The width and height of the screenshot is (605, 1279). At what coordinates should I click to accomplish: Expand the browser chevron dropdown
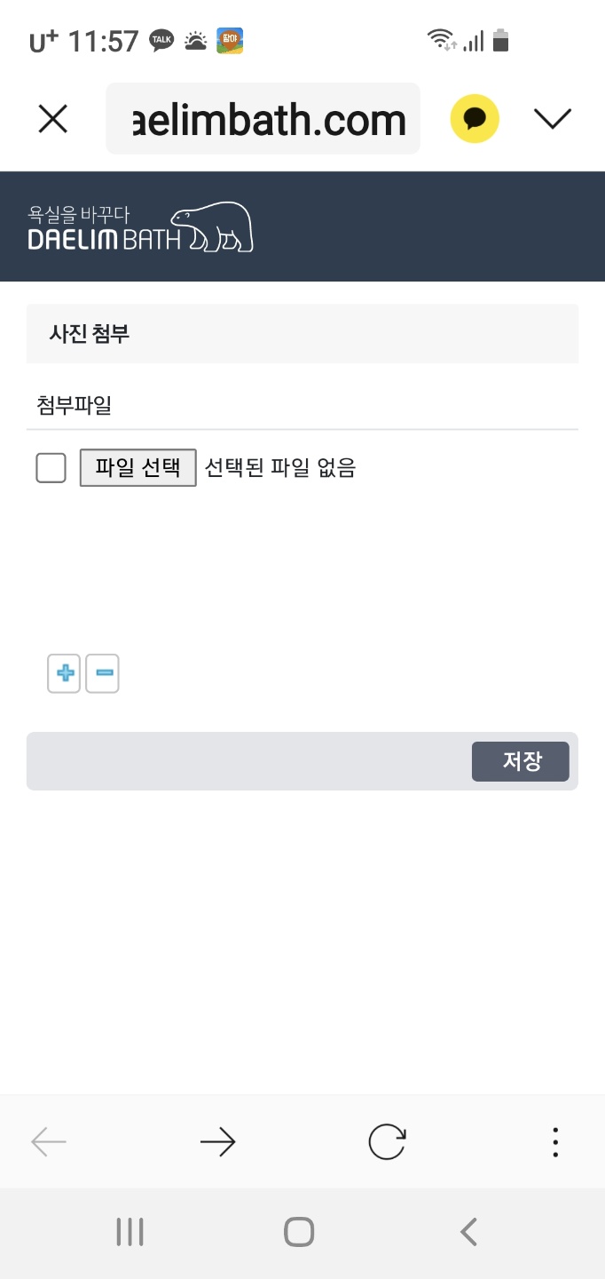click(x=553, y=119)
